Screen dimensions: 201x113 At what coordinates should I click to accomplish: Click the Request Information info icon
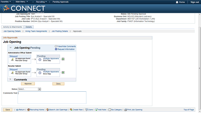(56, 49)
